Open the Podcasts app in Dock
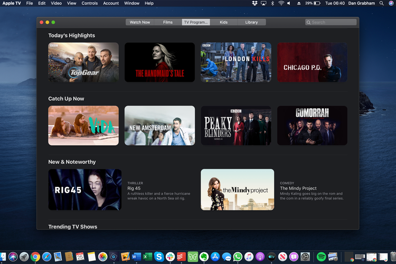 pos(260,257)
